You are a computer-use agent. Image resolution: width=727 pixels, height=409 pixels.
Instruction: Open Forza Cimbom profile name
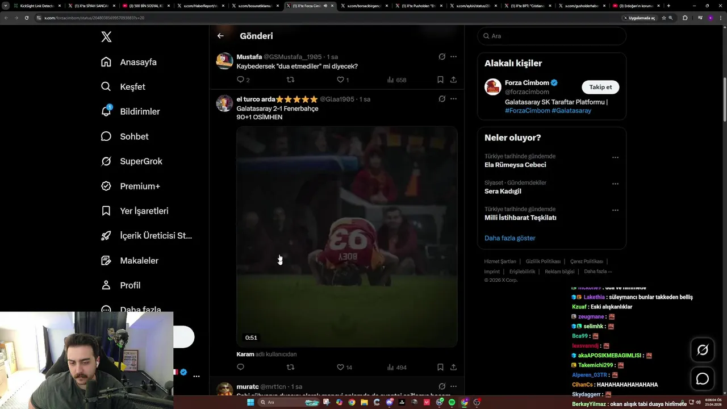(527, 82)
